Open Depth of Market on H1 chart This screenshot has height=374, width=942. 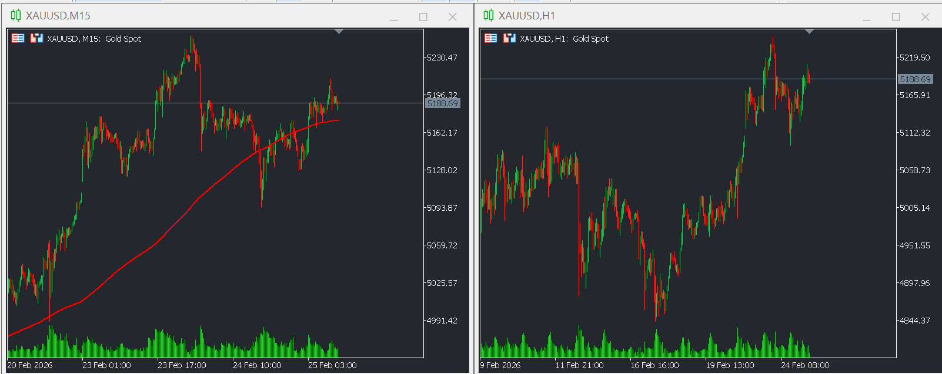coord(510,38)
